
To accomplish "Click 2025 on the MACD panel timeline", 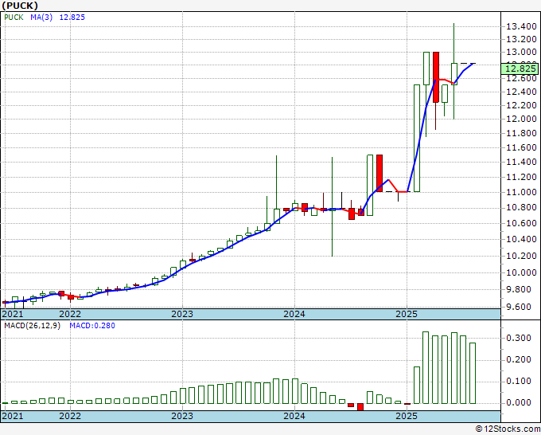I will (407, 416).
